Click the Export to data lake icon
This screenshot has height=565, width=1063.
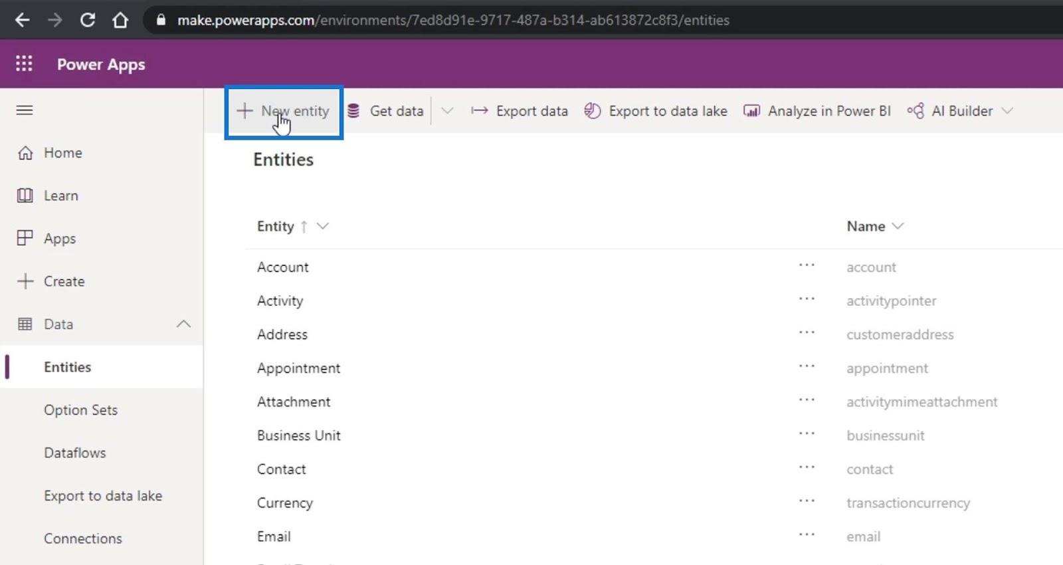593,111
